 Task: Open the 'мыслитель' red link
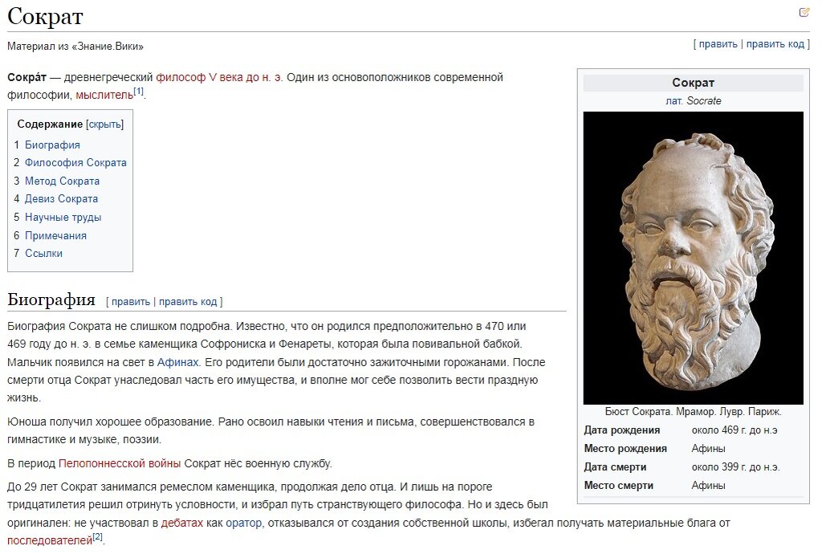pyautogui.click(x=104, y=95)
